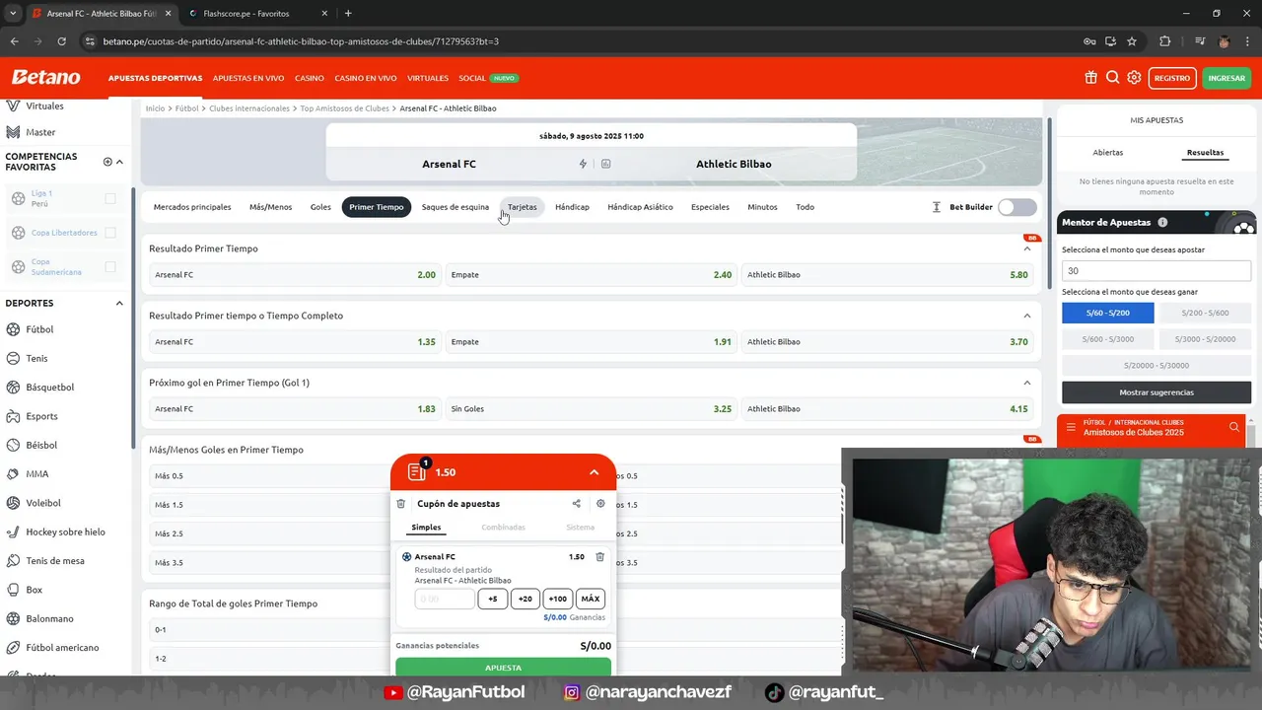This screenshot has height=710, width=1262.
Task: Select the S/200 - S/600 winnings range
Action: (x=1206, y=313)
